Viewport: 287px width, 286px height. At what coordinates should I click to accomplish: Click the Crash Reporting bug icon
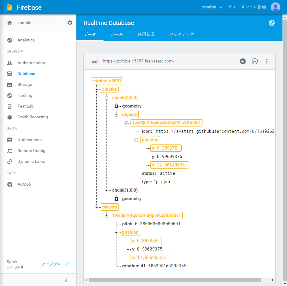click(x=10, y=117)
